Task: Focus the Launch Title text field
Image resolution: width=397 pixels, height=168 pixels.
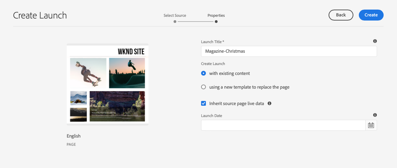Action: click(x=289, y=51)
